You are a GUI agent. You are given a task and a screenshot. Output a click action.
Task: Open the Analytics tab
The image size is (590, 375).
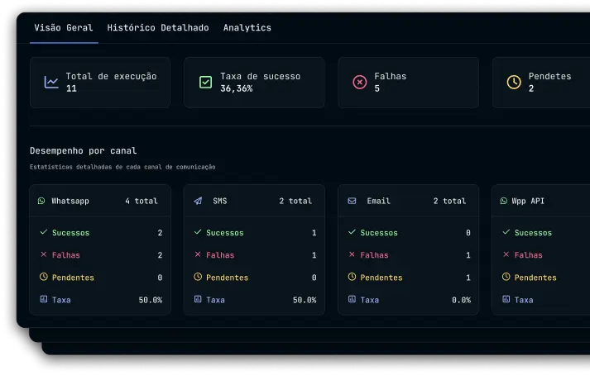click(247, 27)
